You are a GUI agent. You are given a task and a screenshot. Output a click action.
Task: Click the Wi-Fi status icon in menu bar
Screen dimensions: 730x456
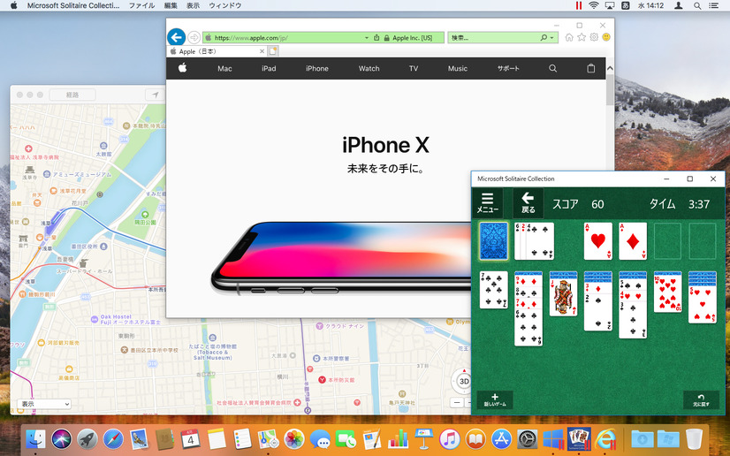pyautogui.click(x=593, y=5)
